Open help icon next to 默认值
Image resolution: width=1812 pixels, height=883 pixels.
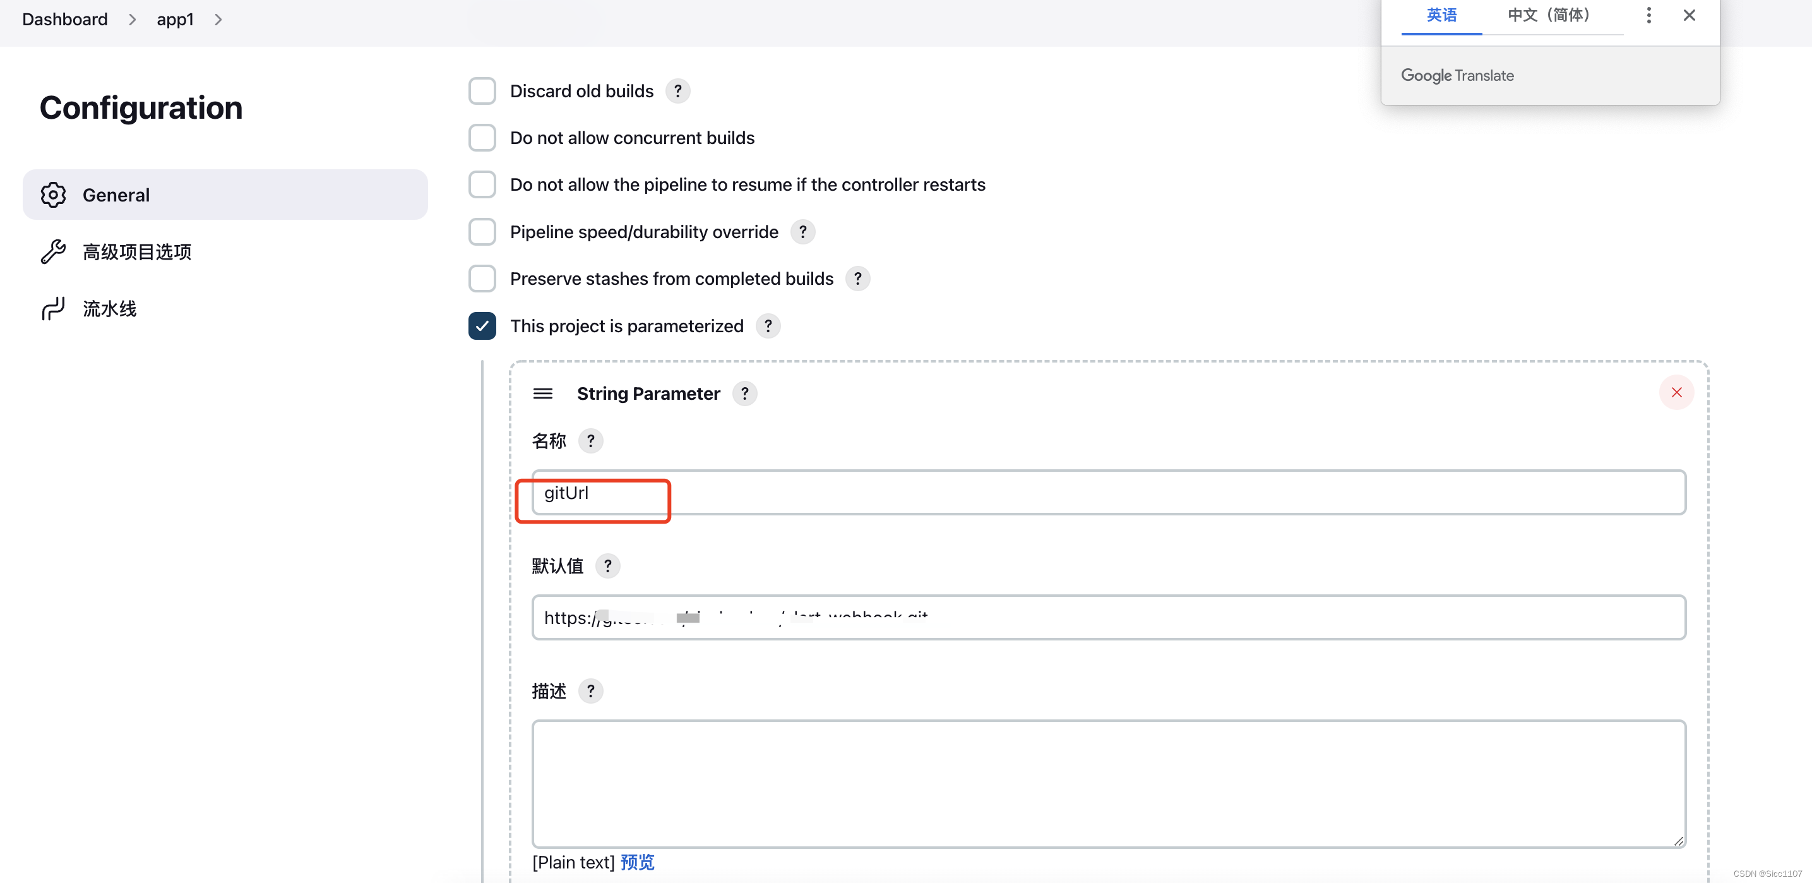608,566
